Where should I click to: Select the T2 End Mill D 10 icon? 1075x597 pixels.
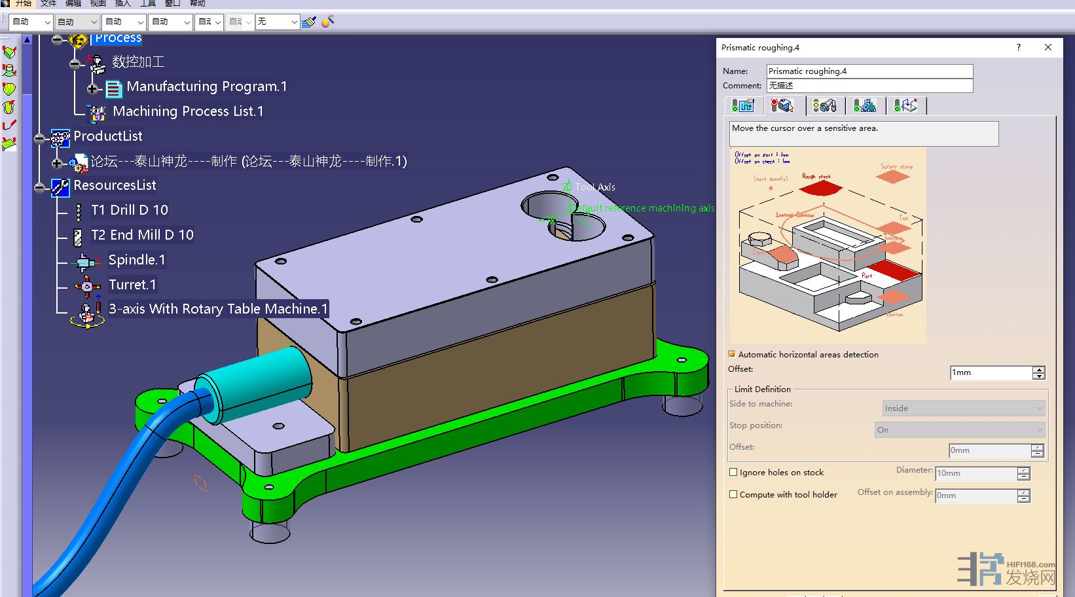[78, 236]
